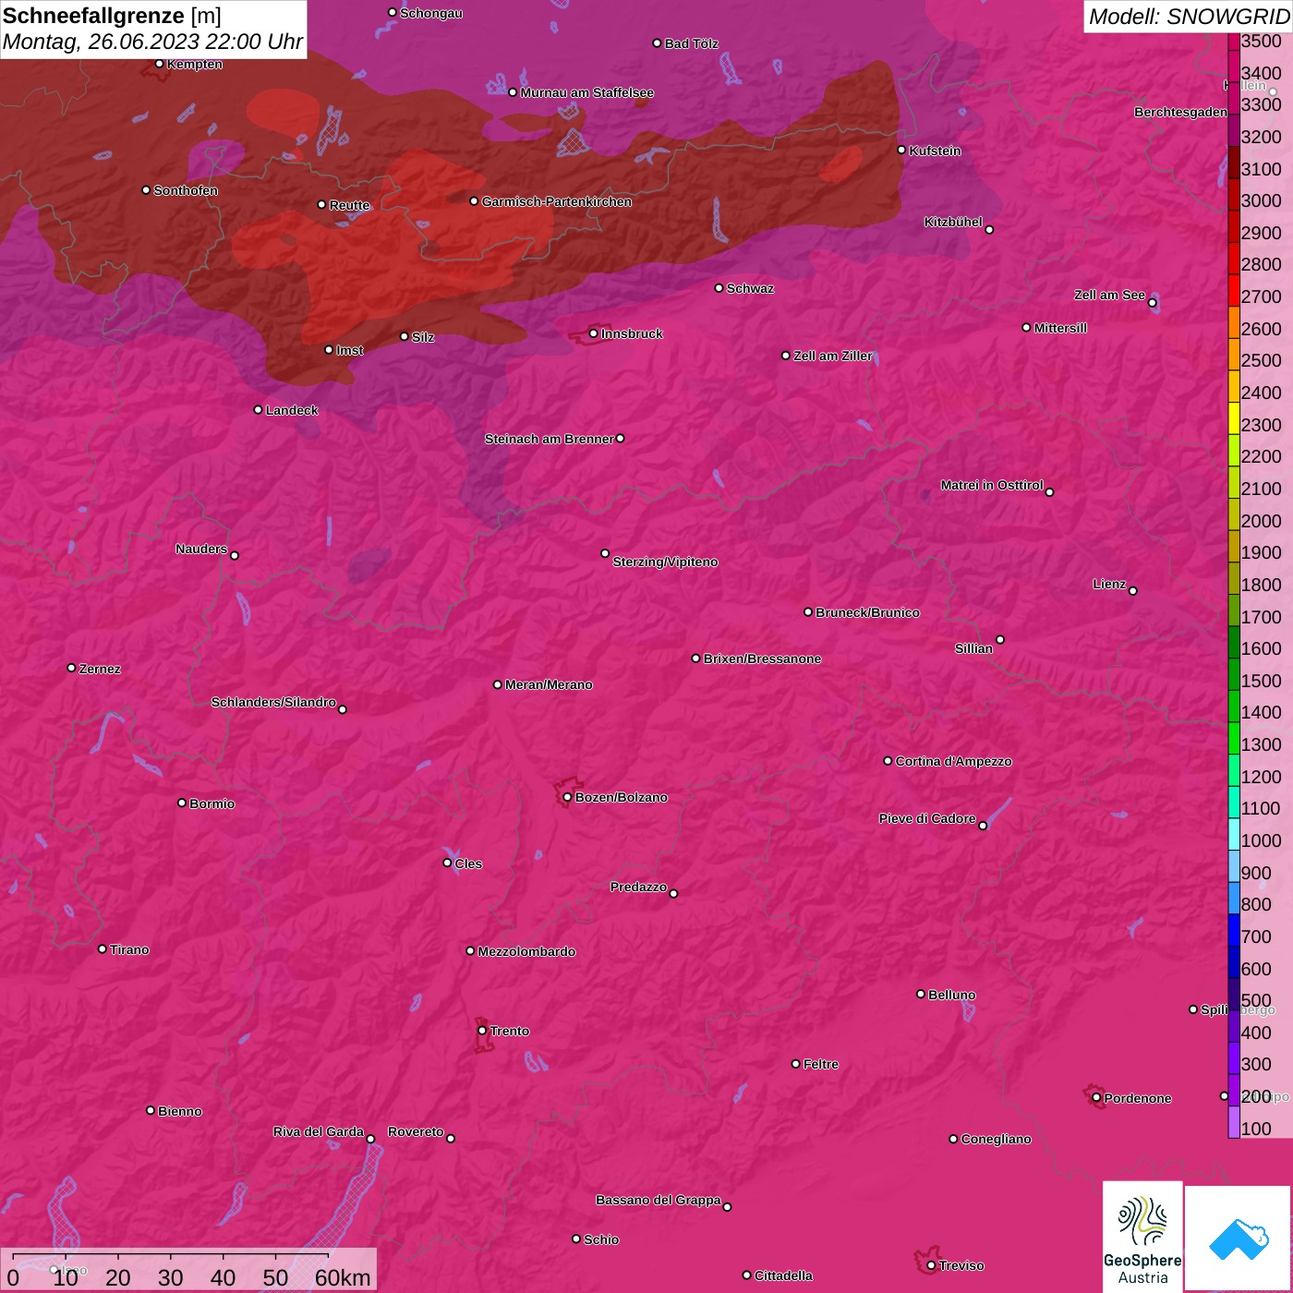Image resolution: width=1293 pixels, height=1293 pixels.
Task: Click the 2700 m red legend swatch
Action: (1234, 290)
